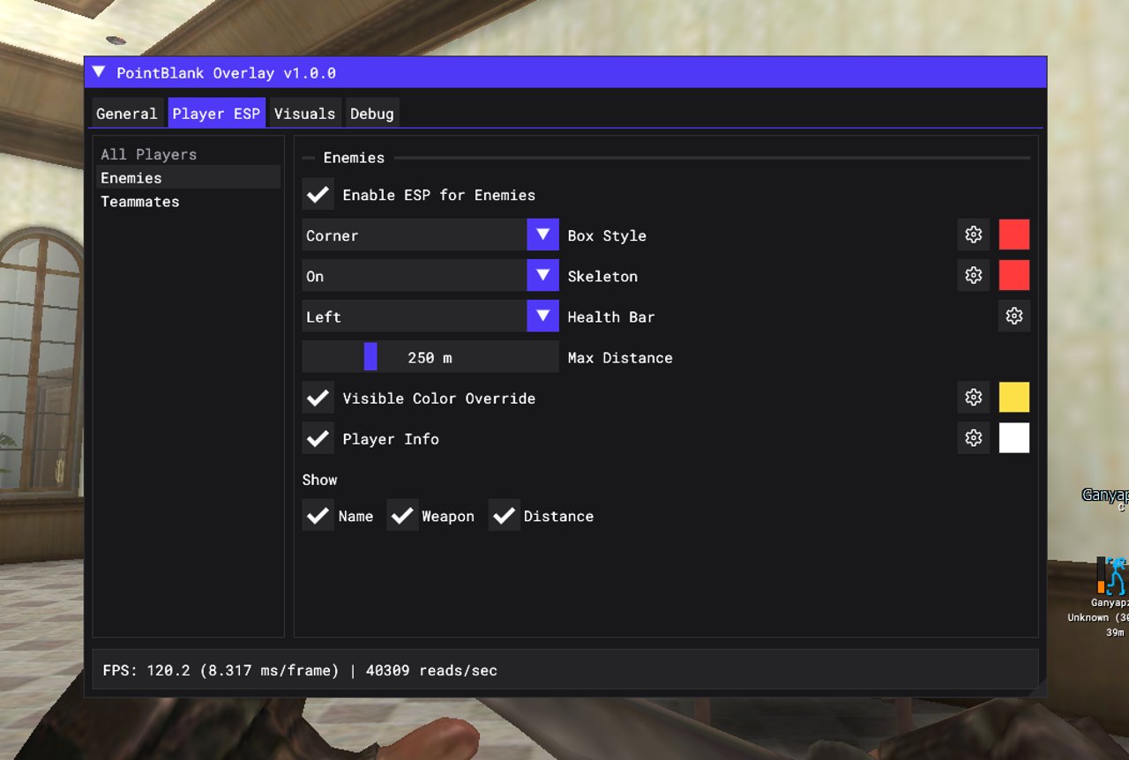Open the Skeleton gear settings
The height and width of the screenshot is (760, 1129).
click(x=974, y=275)
